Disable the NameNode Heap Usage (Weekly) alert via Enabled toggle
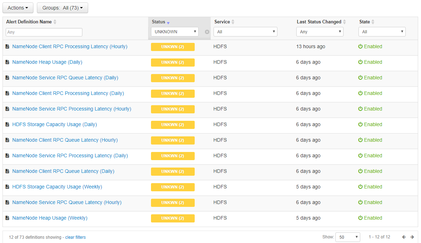Viewport: 421px width, 243px height. pos(370,218)
